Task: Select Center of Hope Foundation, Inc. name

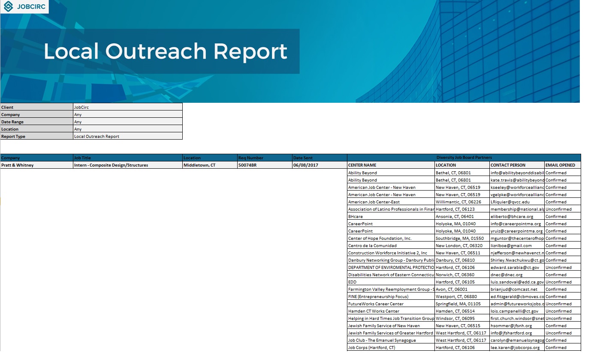Action: 391,238
